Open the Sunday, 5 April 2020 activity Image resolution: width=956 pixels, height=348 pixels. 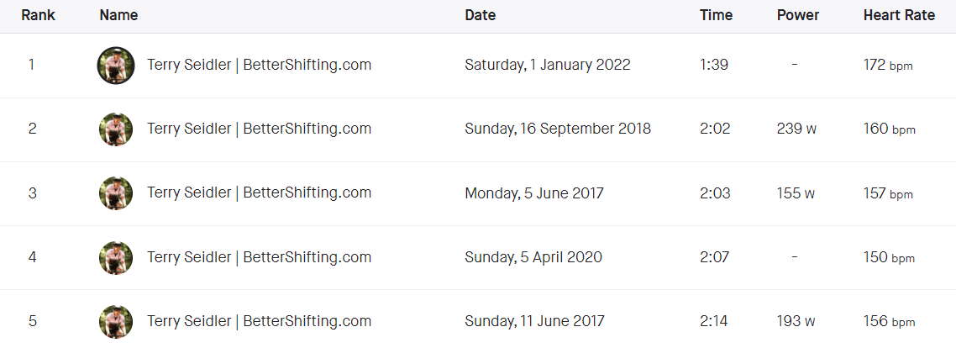[533, 257]
